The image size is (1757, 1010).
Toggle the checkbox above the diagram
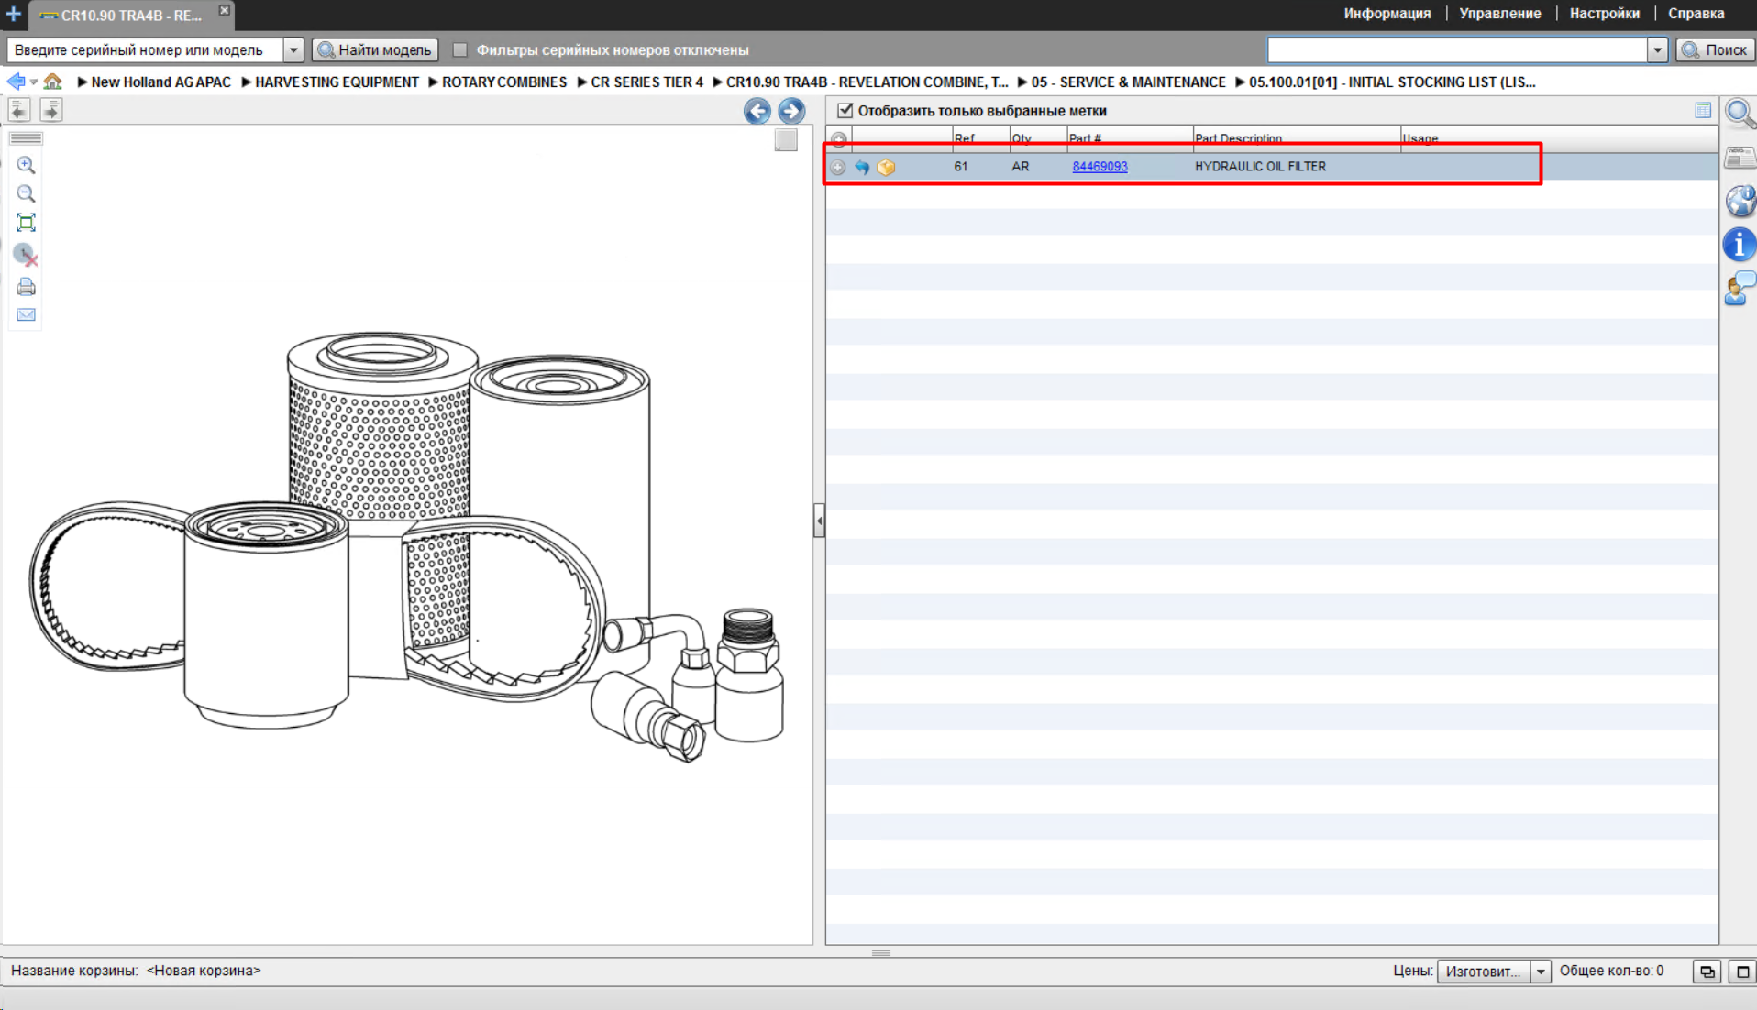click(x=786, y=140)
